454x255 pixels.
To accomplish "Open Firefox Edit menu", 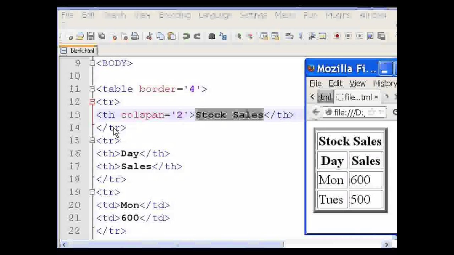I will [335, 84].
